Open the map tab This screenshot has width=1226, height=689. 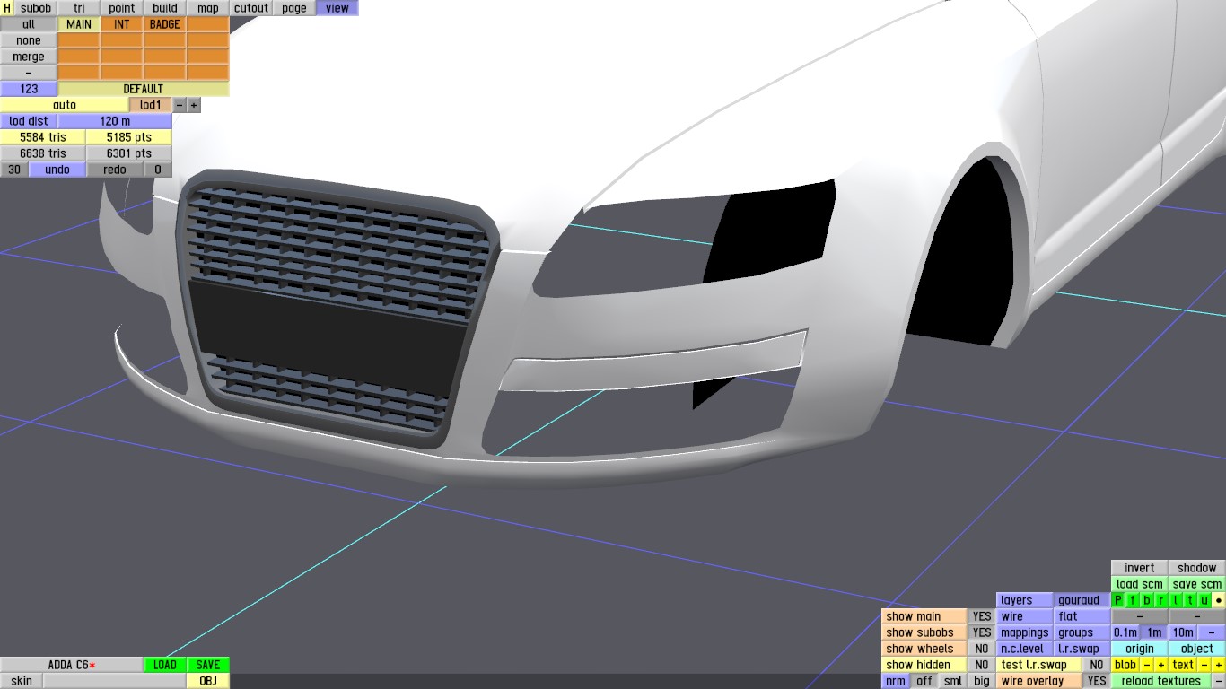(208, 8)
